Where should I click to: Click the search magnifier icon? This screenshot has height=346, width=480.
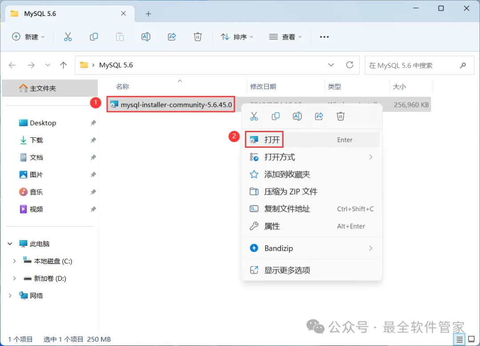(x=463, y=65)
